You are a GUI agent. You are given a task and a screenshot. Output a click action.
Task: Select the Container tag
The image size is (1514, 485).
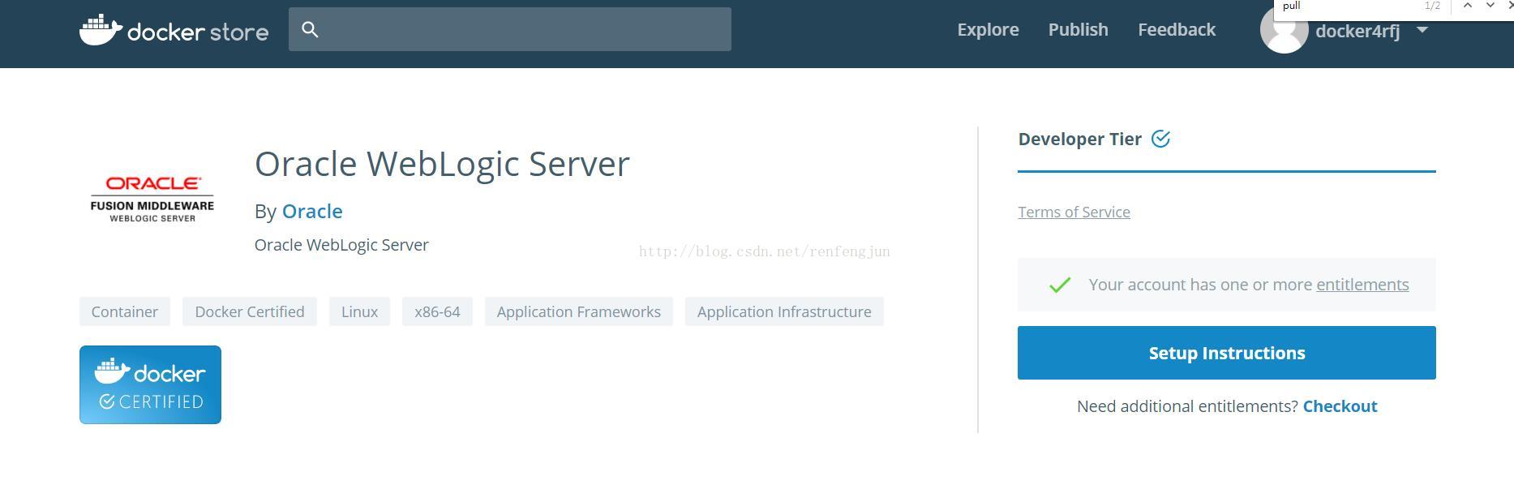pos(125,311)
